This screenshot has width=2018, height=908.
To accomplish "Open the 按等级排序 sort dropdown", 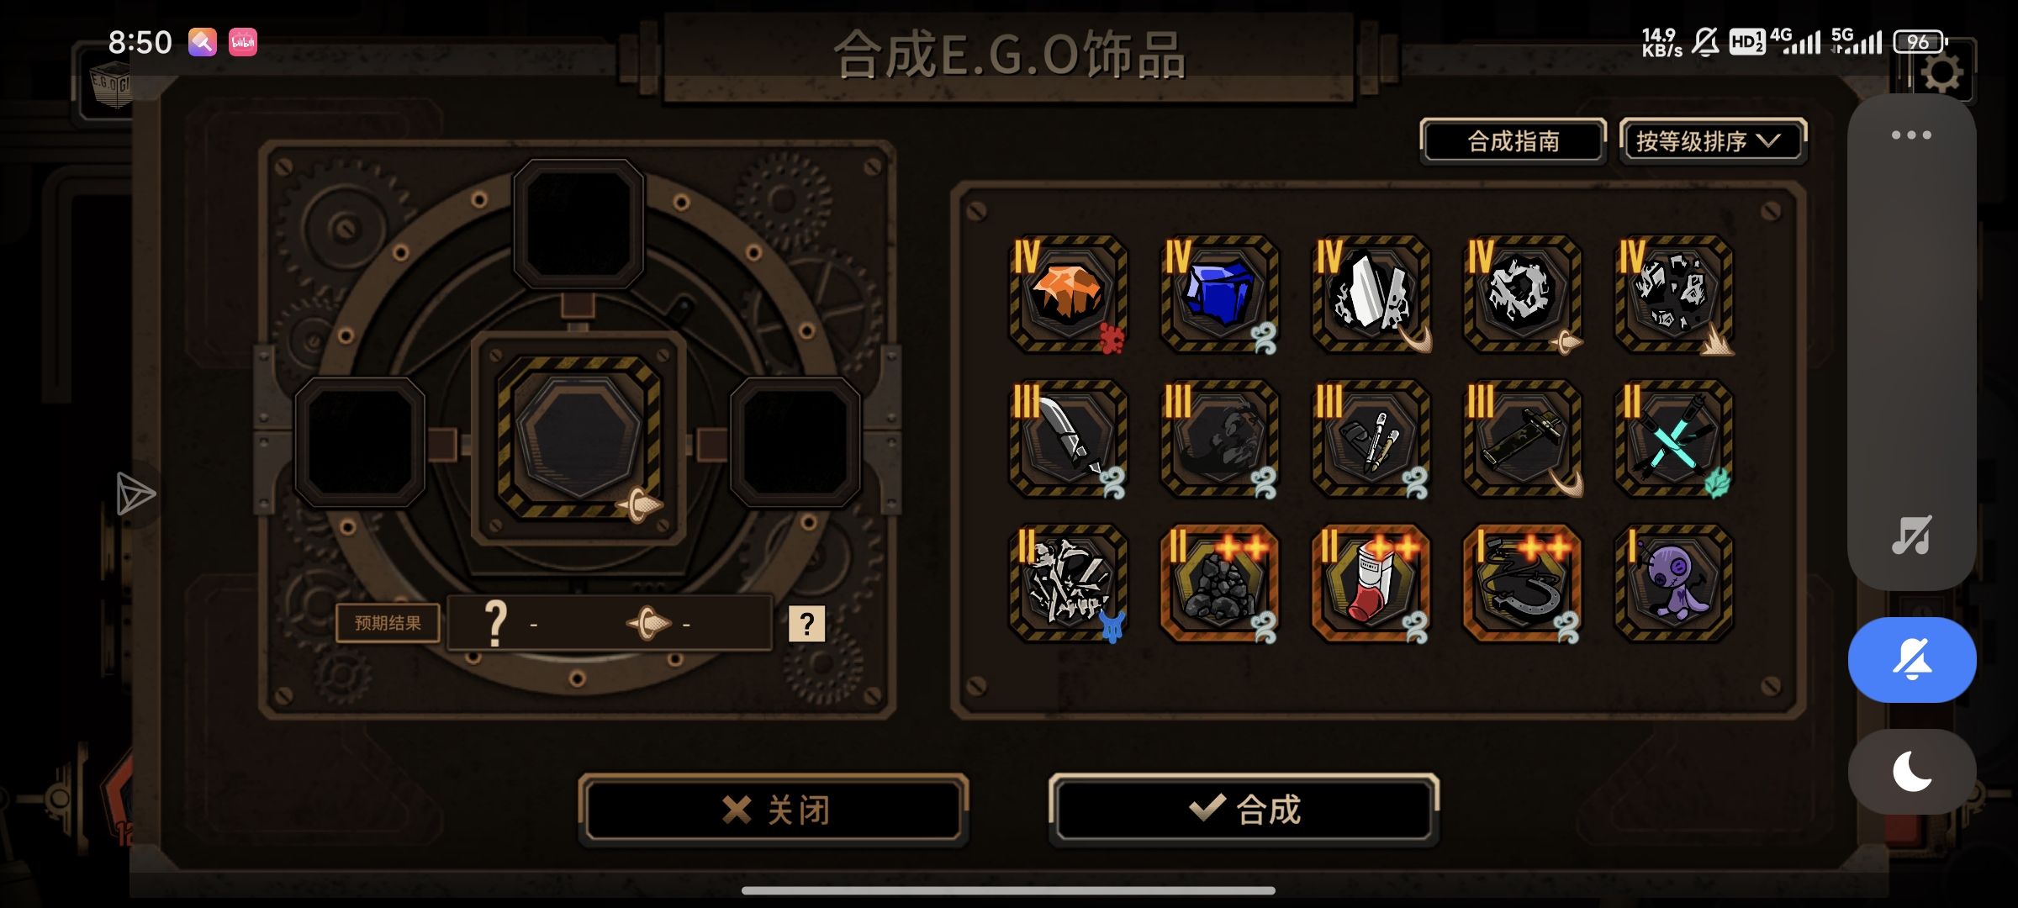I will coord(1712,141).
